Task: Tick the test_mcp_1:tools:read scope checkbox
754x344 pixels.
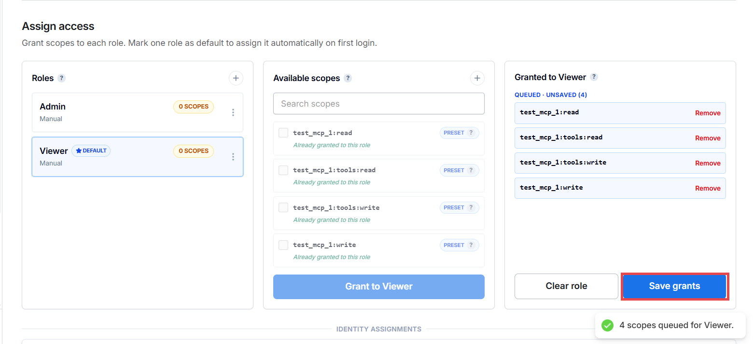Action: tap(283, 170)
